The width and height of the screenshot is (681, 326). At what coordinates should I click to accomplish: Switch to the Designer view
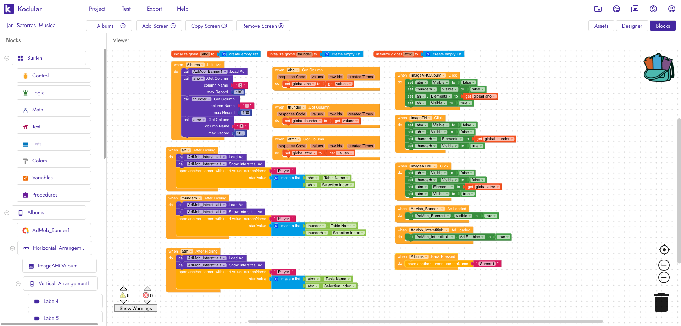[x=632, y=26]
